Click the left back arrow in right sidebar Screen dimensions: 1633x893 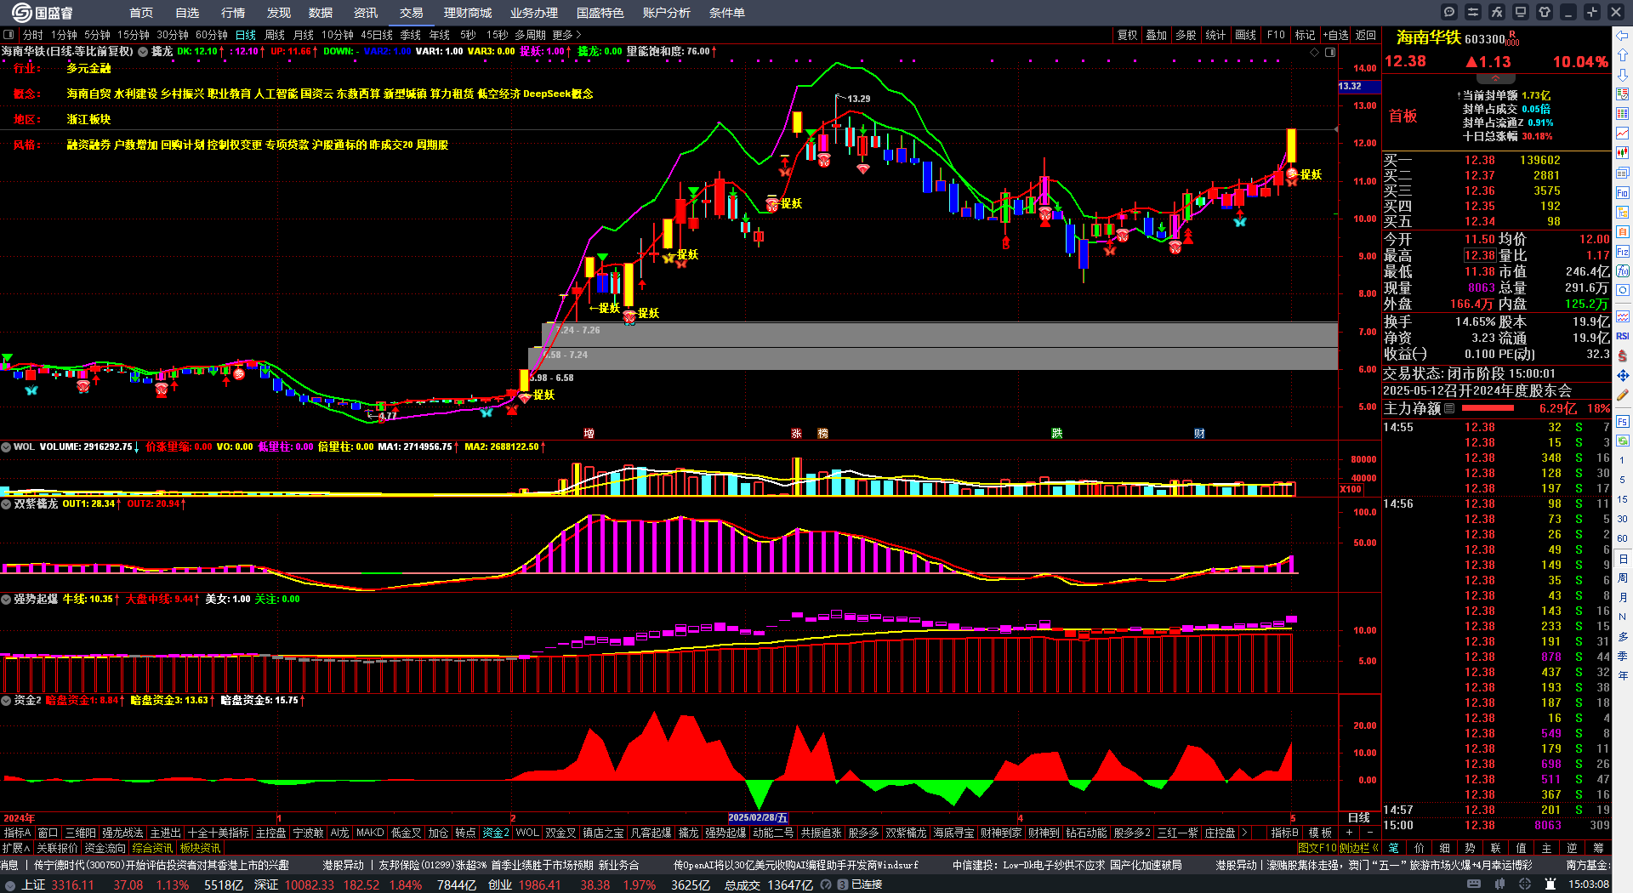(x=1623, y=36)
